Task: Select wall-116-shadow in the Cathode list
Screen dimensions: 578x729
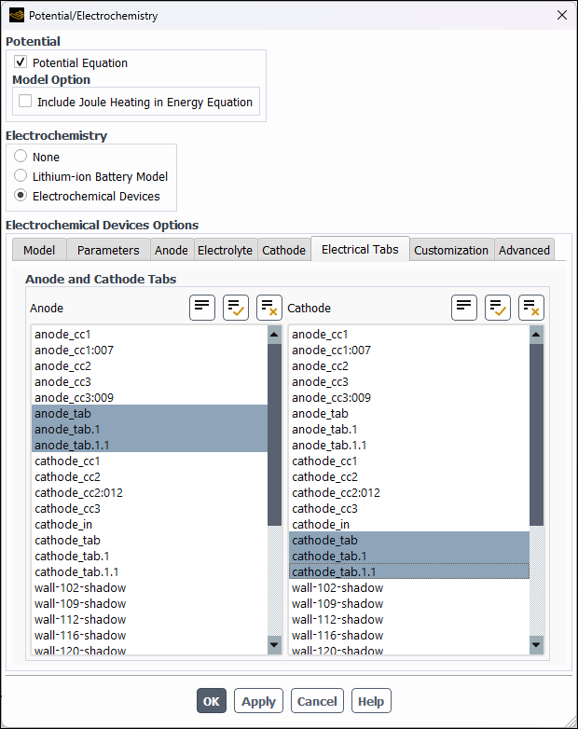Action: click(x=409, y=635)
